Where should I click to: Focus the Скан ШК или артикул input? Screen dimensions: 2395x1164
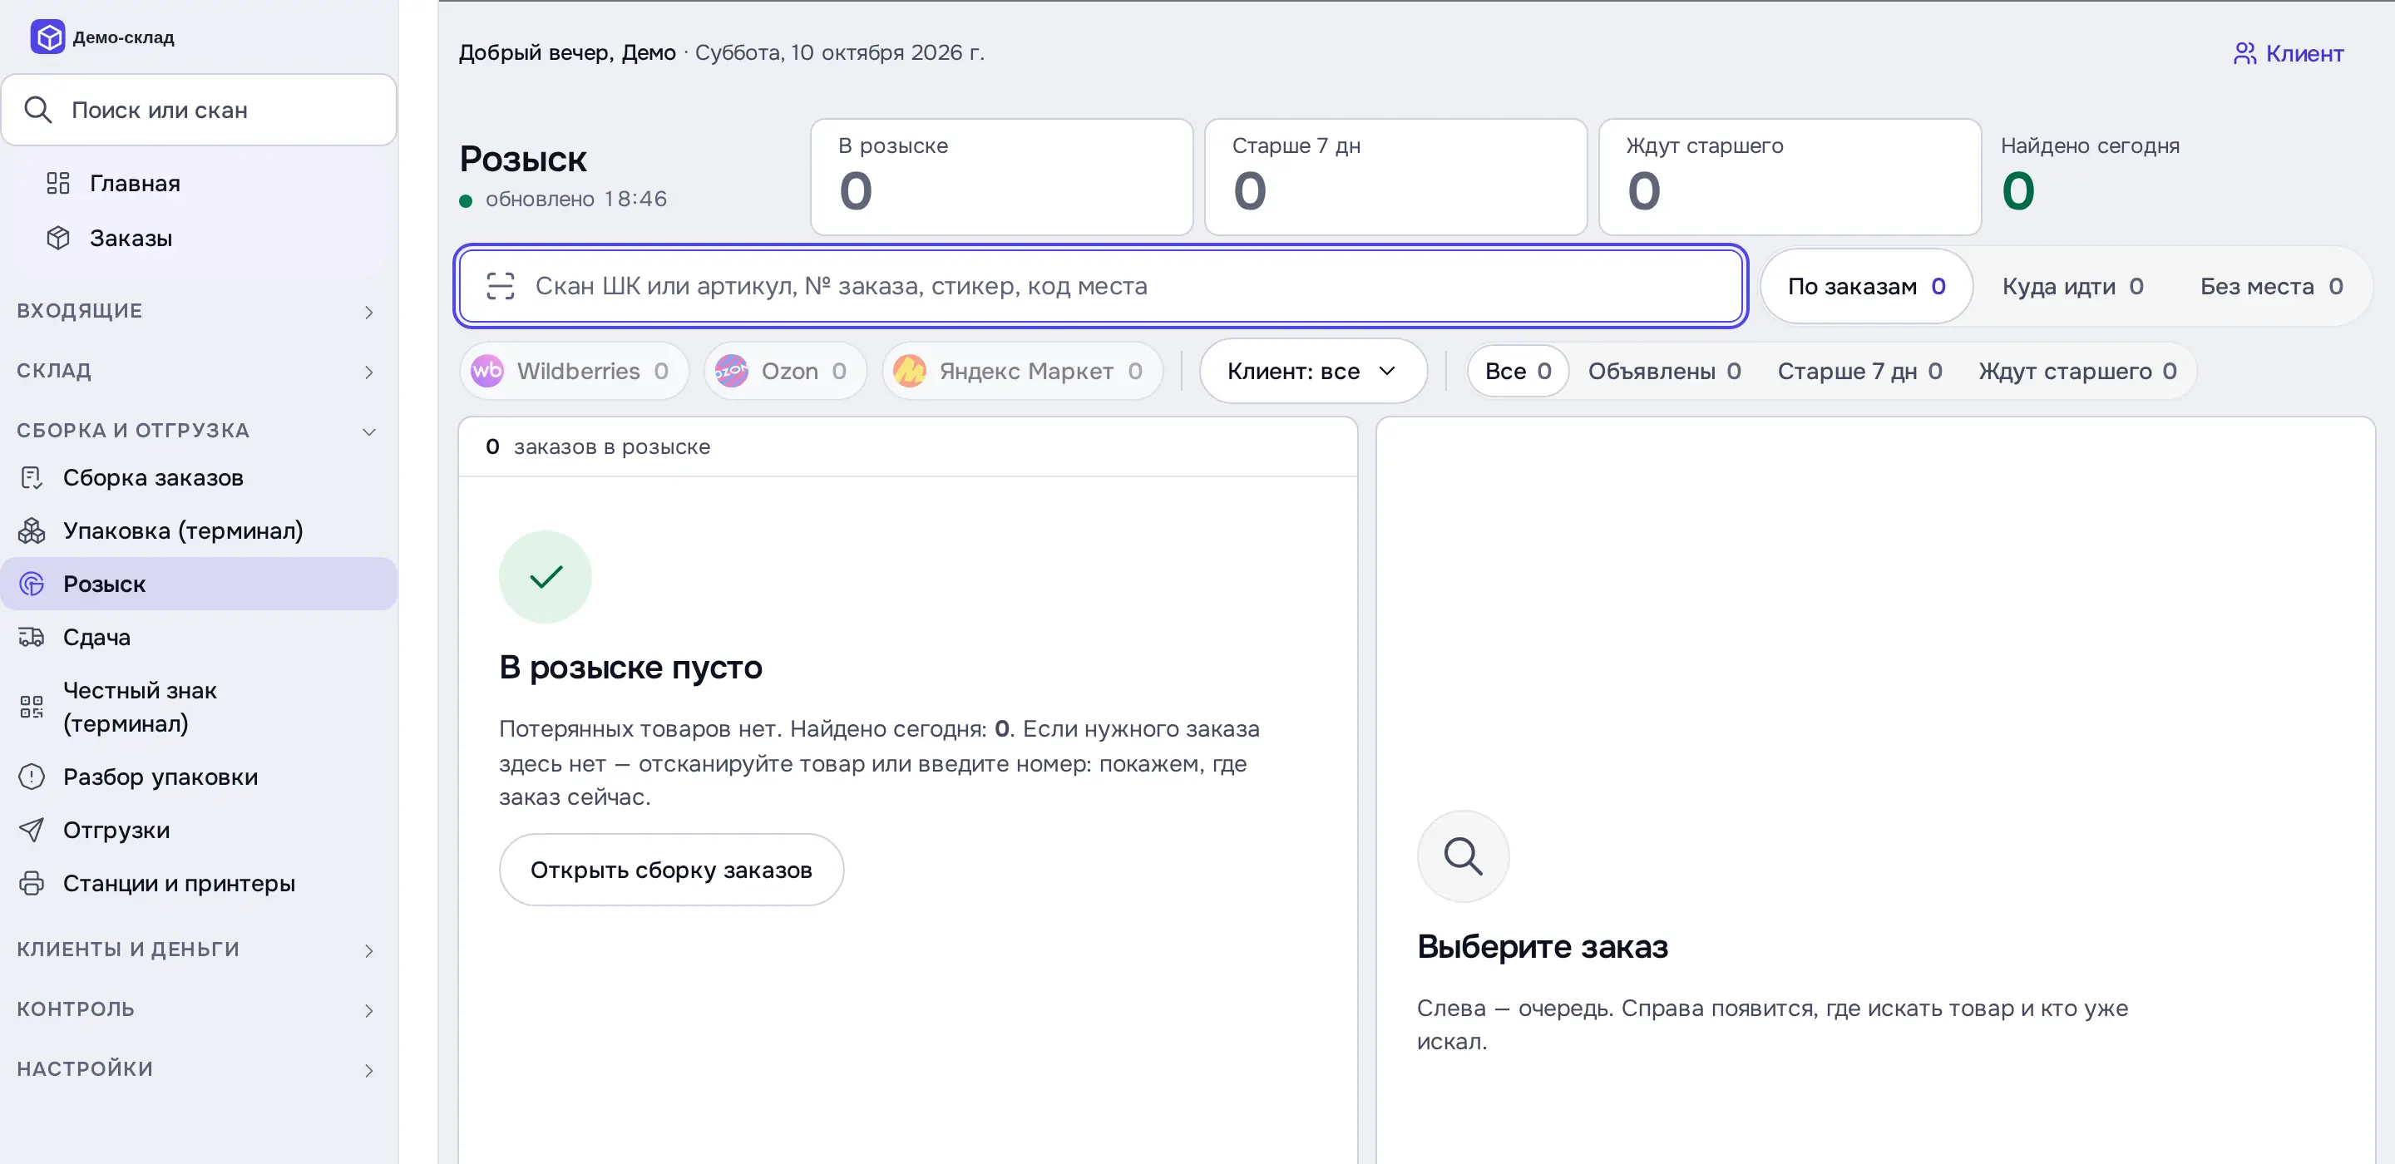pos(1101,285)
